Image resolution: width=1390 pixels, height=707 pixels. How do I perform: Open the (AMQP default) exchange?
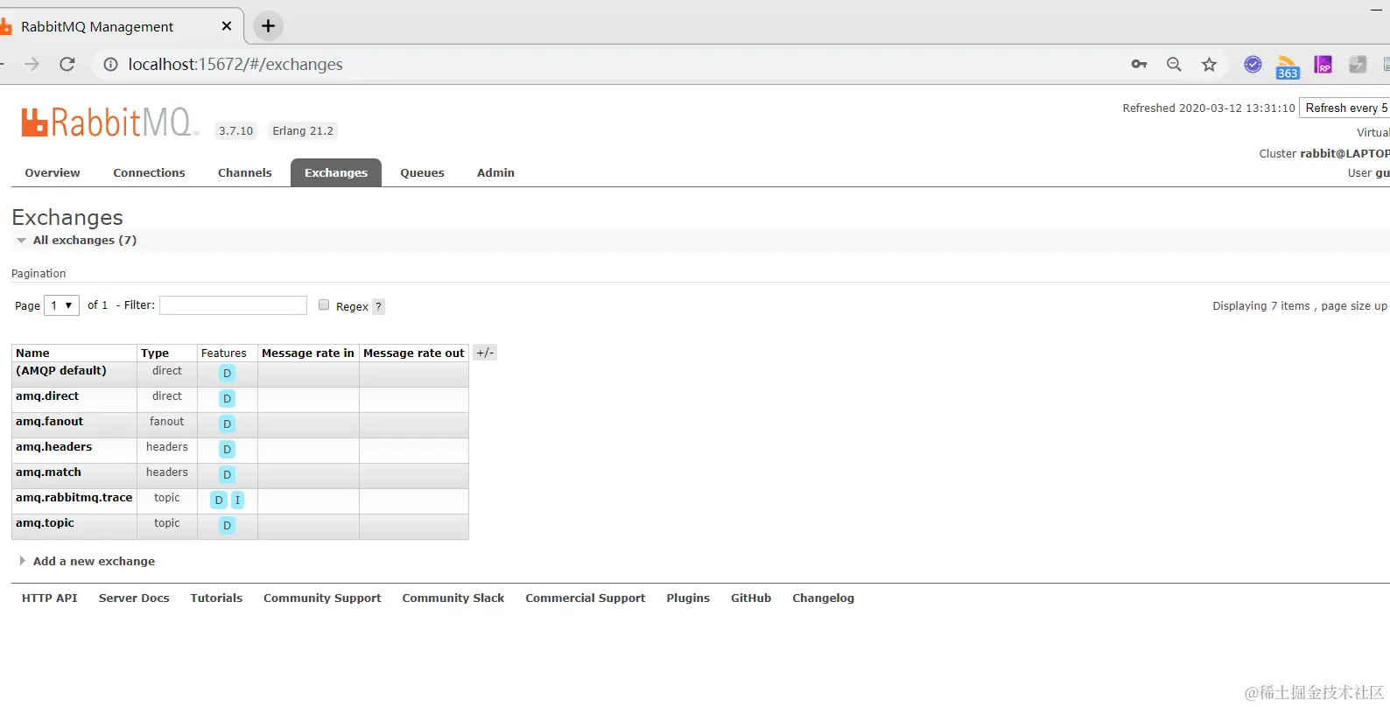[x=61, y=370]
